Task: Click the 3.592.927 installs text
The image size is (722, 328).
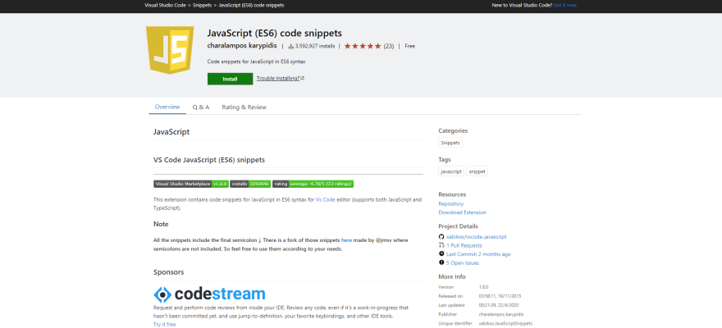Action: [x=315, y=46]
